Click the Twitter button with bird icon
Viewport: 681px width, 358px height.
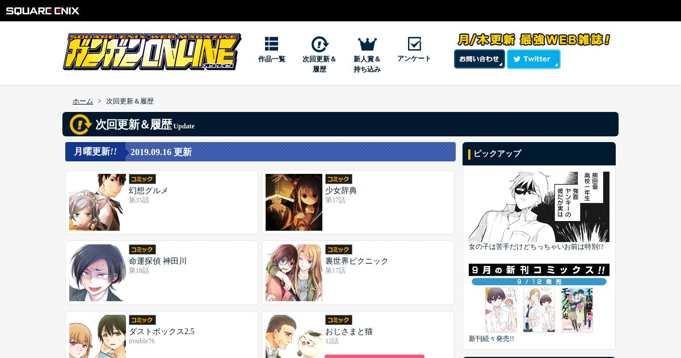pos(533,59)
